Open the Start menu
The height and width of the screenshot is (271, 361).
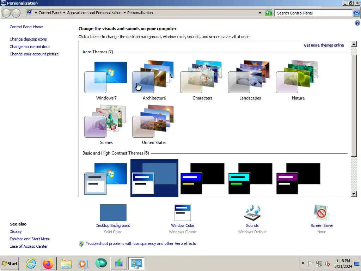click(x=10, y=263)
